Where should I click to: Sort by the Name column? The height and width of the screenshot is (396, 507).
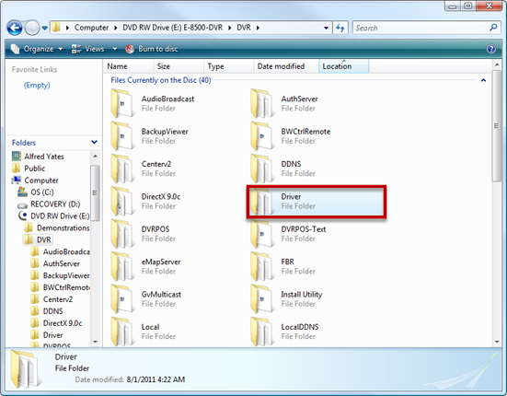click(129, 66)
